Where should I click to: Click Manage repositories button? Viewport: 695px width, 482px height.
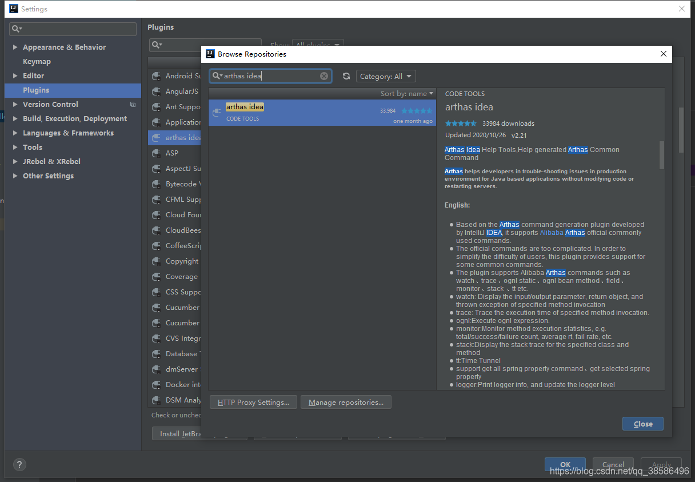[x=346, y=403]
